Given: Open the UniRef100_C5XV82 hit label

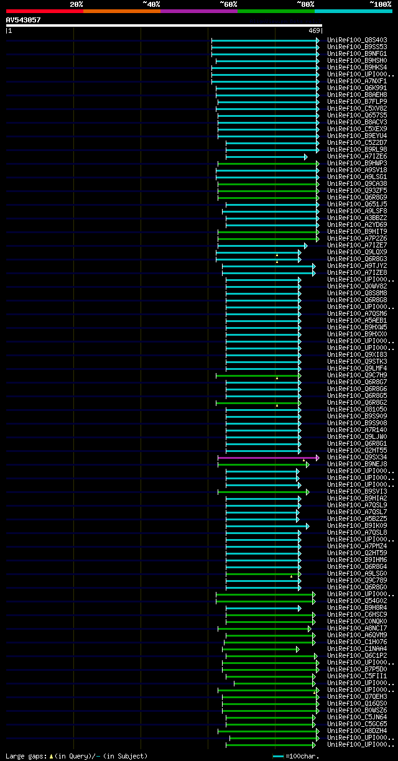Looking at the screenshot, I should click(x=357, y=108).
